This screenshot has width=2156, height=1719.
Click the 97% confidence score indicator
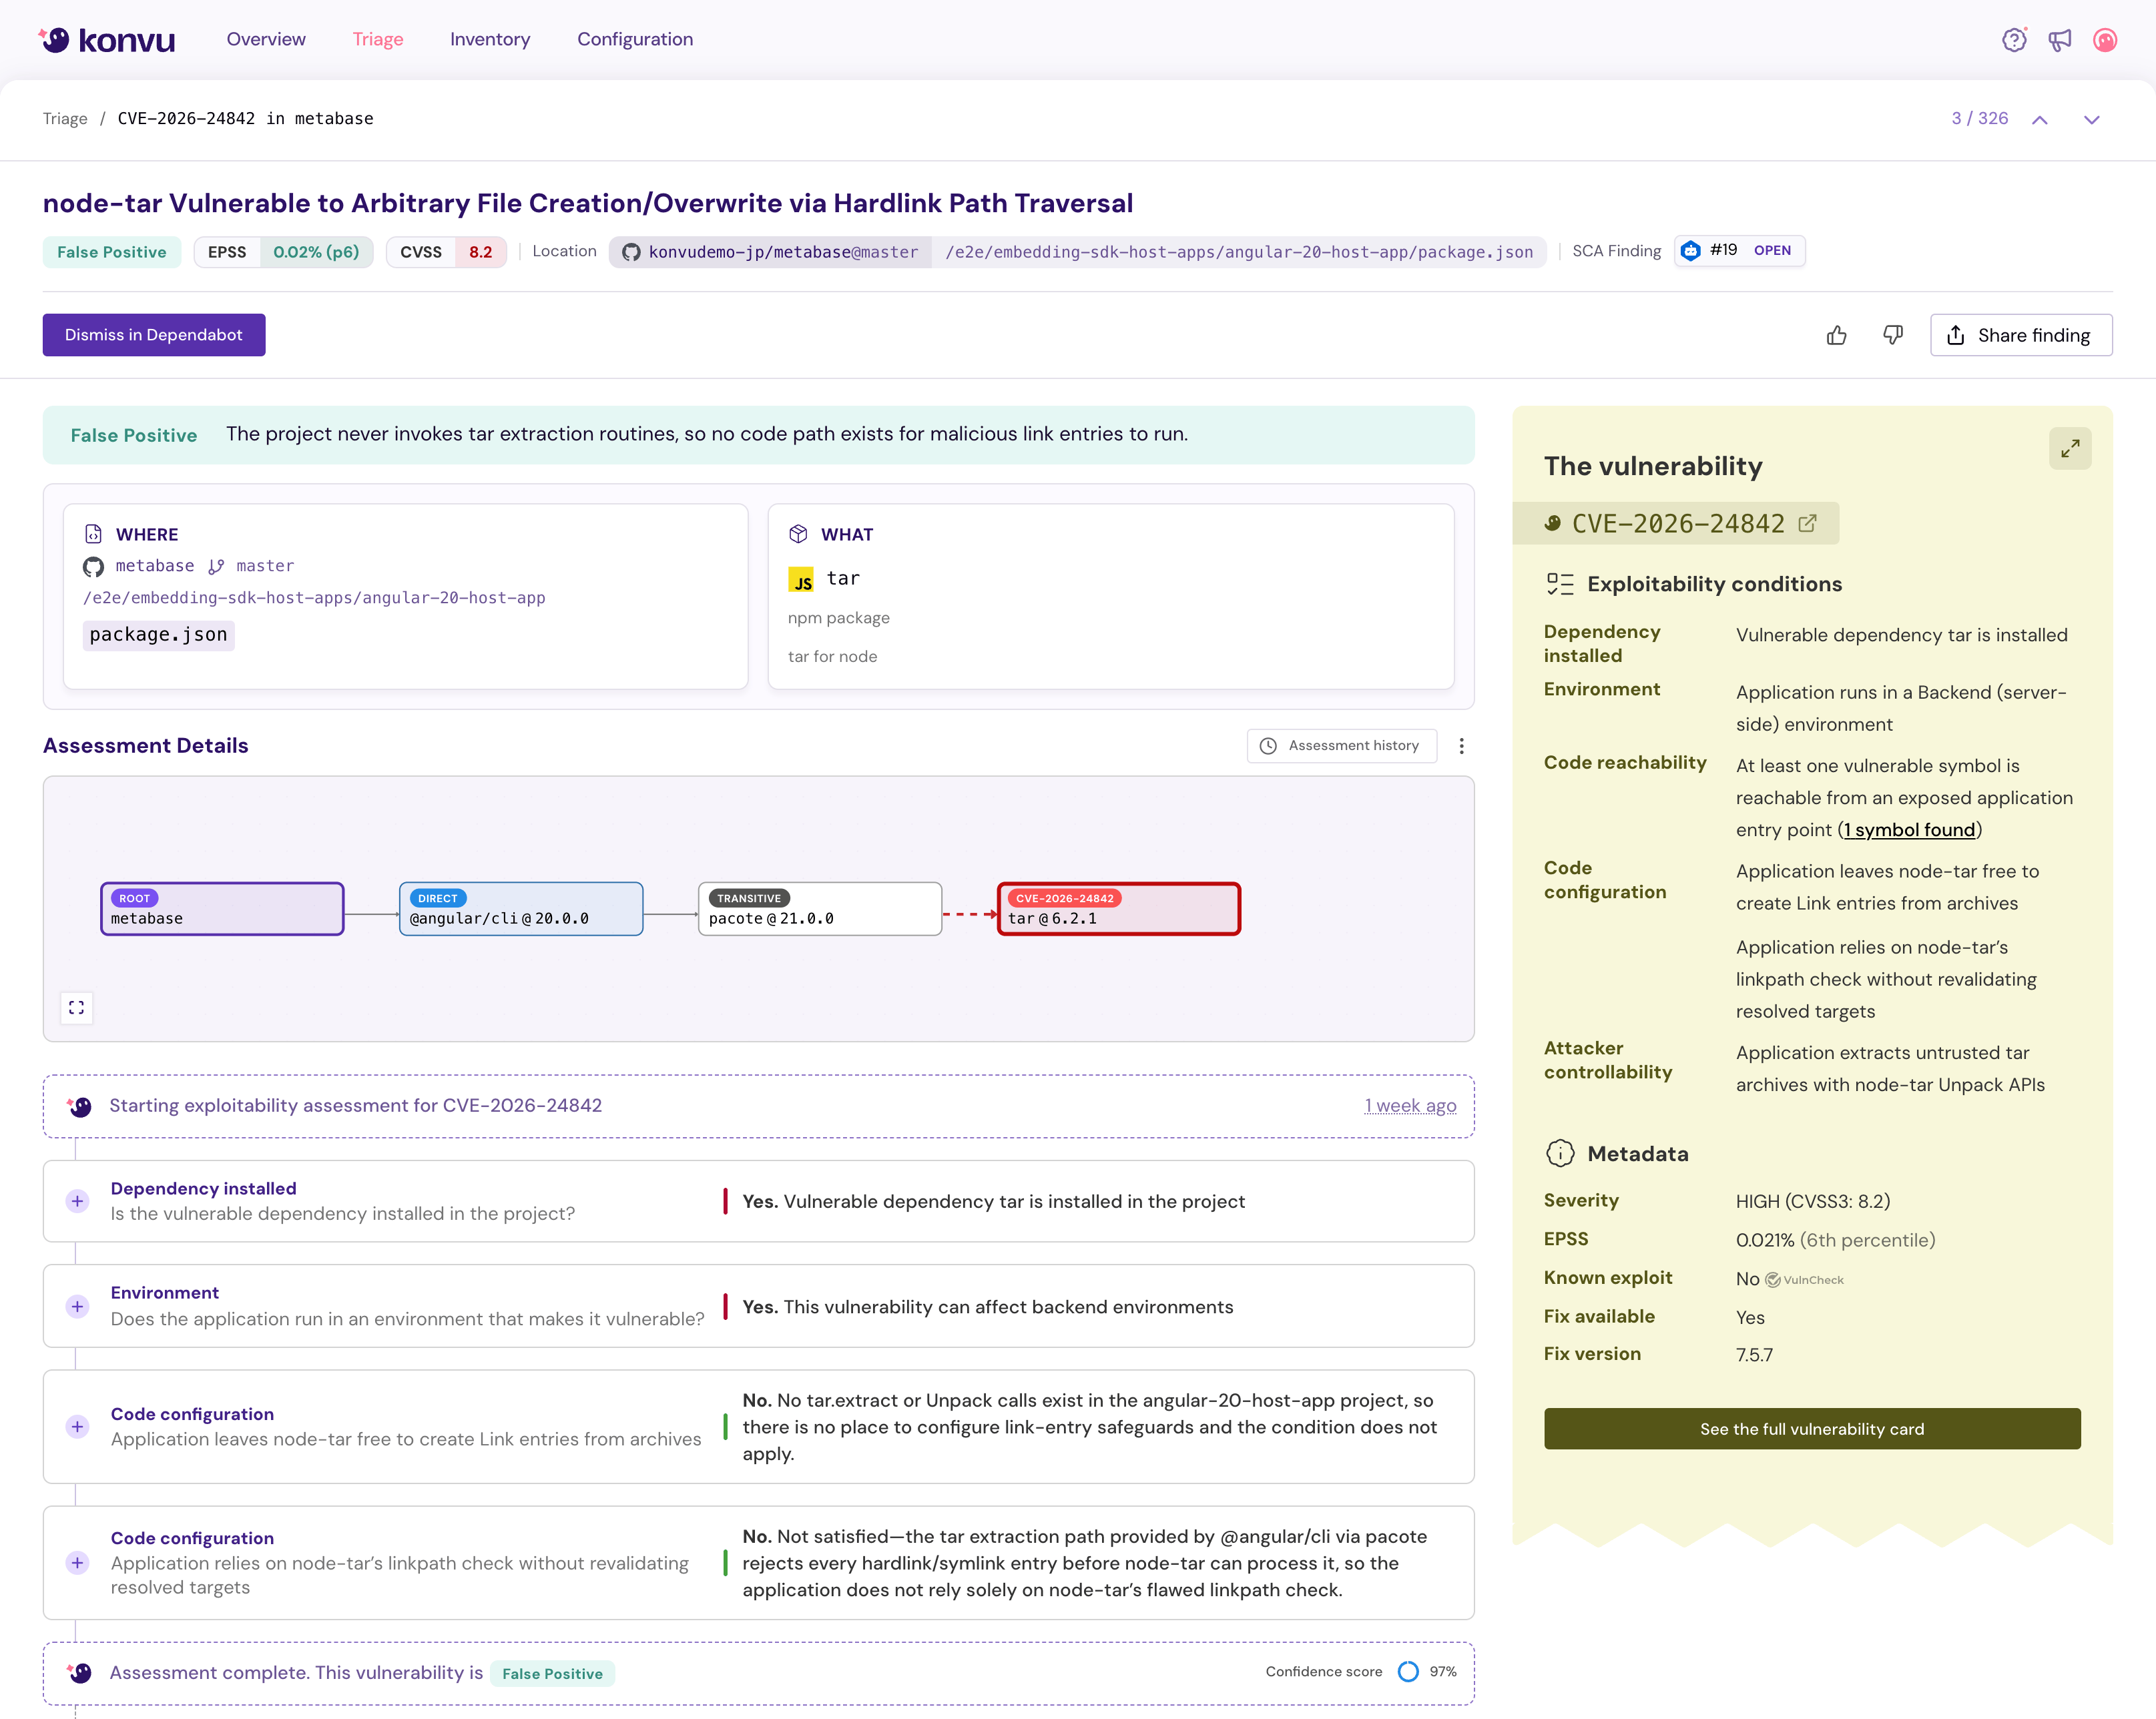pyautogui.click(x=1408, y=1672)
